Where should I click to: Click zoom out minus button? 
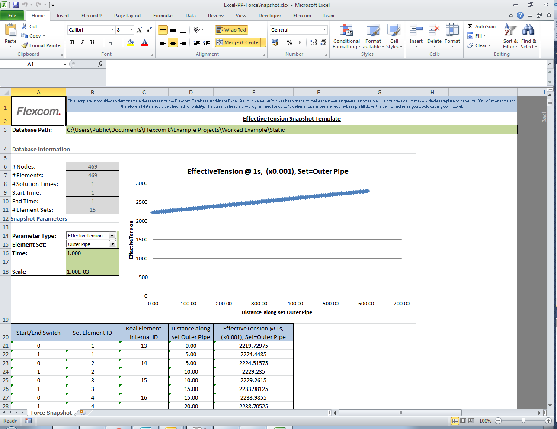[x=498, y=421]
